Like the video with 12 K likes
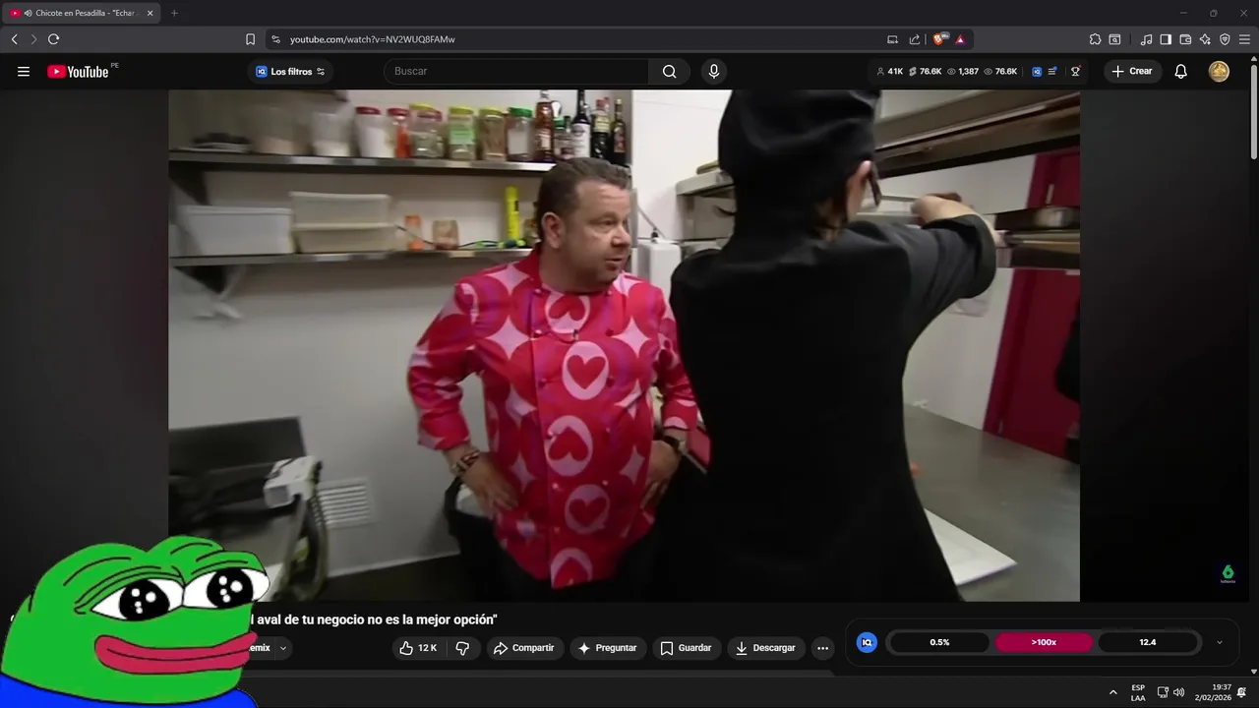This screenshot has height=708, width=1259. click(x=418, y=648)
